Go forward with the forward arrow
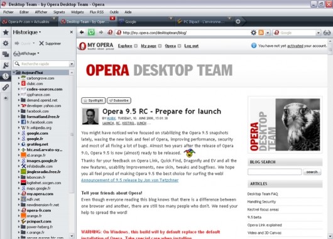 [x=101, y=32]
